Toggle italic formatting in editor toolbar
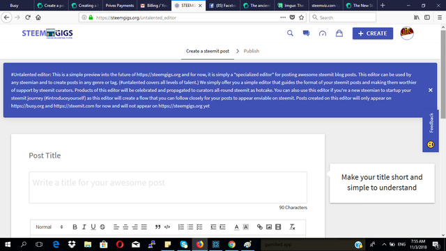446x251 pixels. [x=84, y=227]
